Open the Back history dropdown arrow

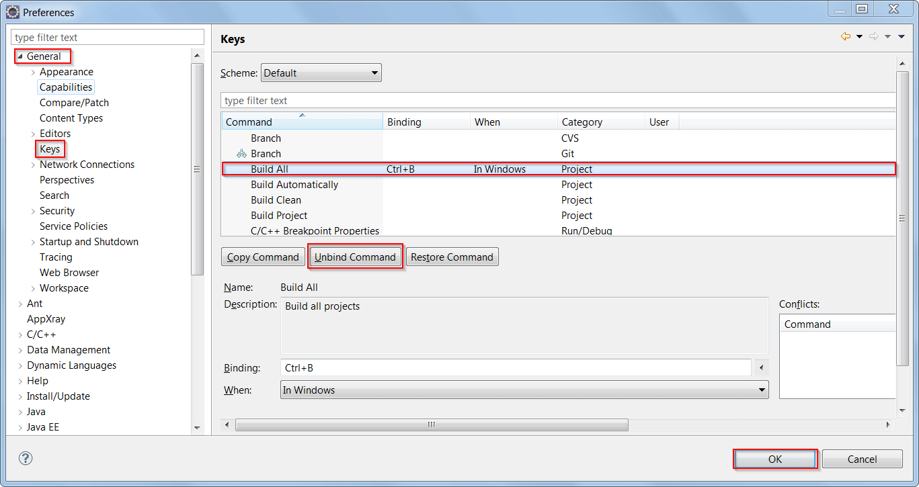(859, 37)
